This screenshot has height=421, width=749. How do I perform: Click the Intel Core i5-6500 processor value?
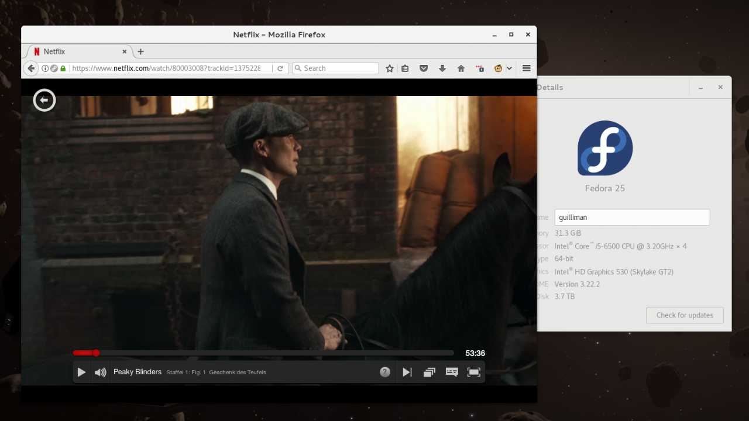point(621,246)
